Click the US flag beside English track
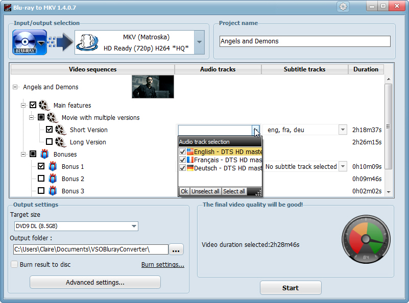 [190, 151]
